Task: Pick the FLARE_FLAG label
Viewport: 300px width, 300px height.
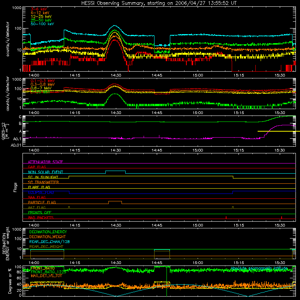Action: point(39,187)
